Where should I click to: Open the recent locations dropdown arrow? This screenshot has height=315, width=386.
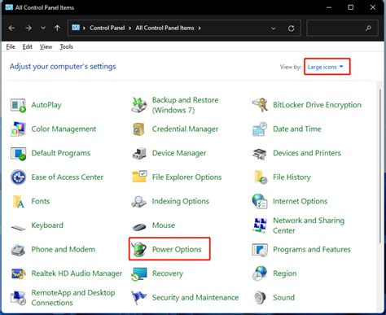(x=43, y=28)
